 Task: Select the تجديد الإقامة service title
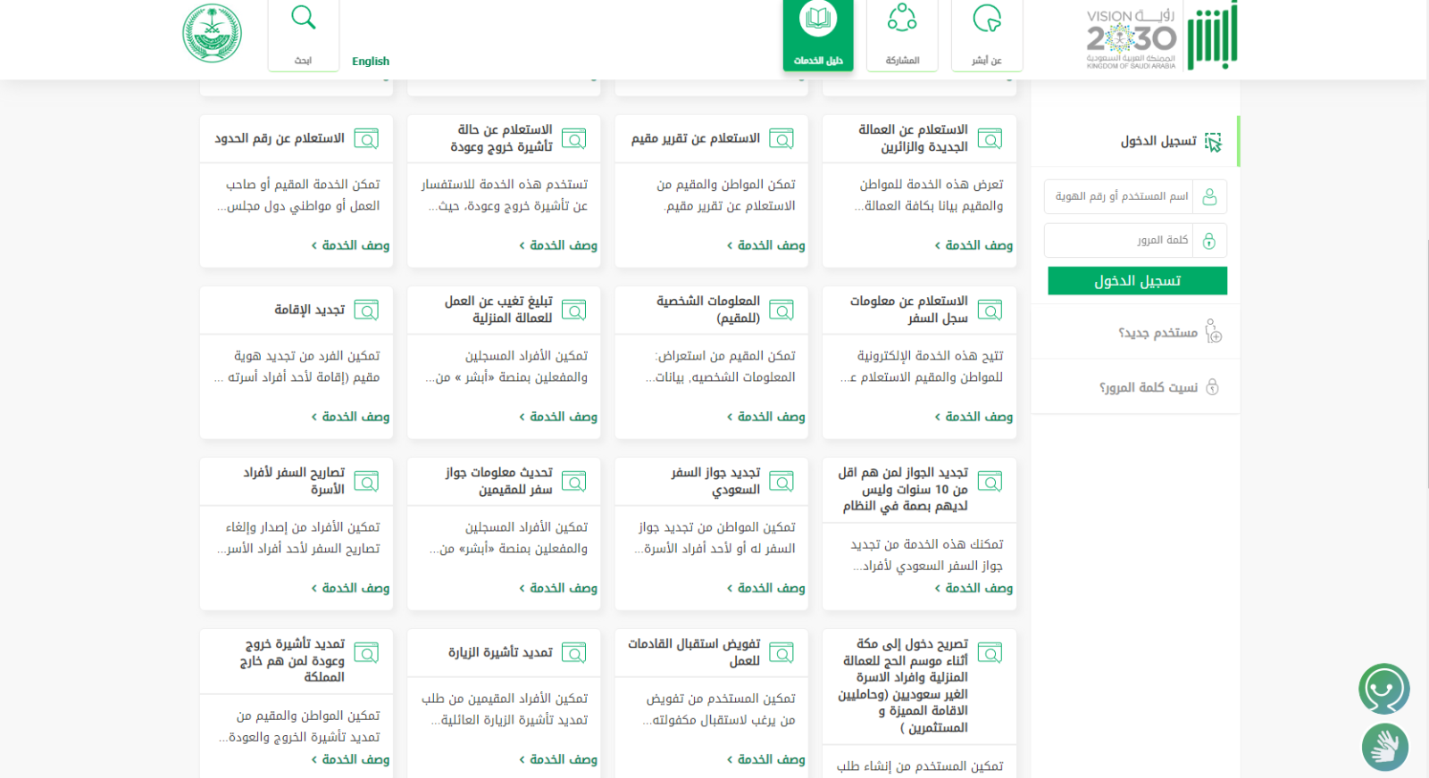309,310
